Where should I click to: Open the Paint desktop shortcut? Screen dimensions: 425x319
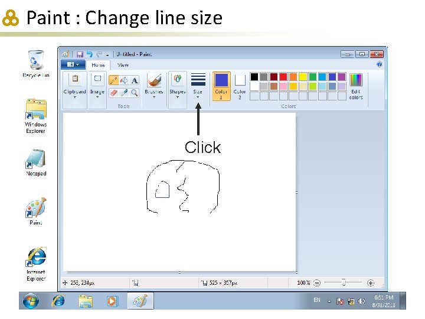click(36, 211)
